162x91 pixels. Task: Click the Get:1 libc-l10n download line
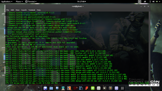(55, 51)
